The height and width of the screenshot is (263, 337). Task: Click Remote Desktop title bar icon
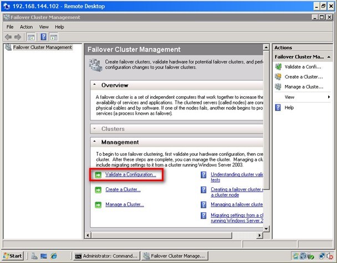click(x=7, y=6)
